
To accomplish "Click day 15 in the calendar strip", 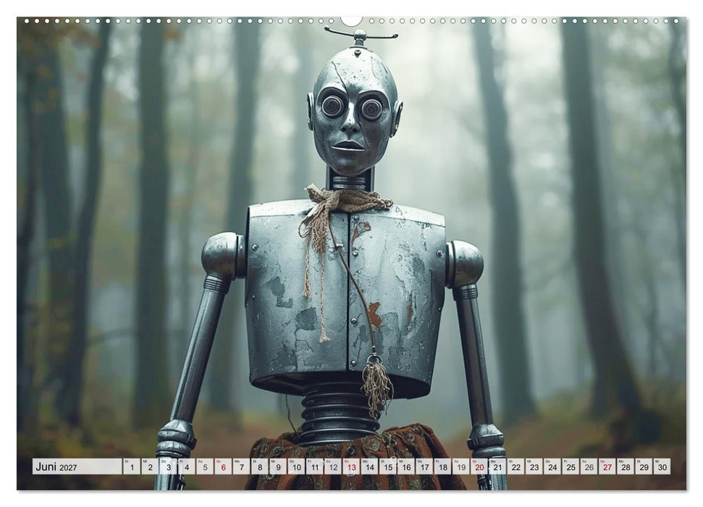I will pos(388,466).
